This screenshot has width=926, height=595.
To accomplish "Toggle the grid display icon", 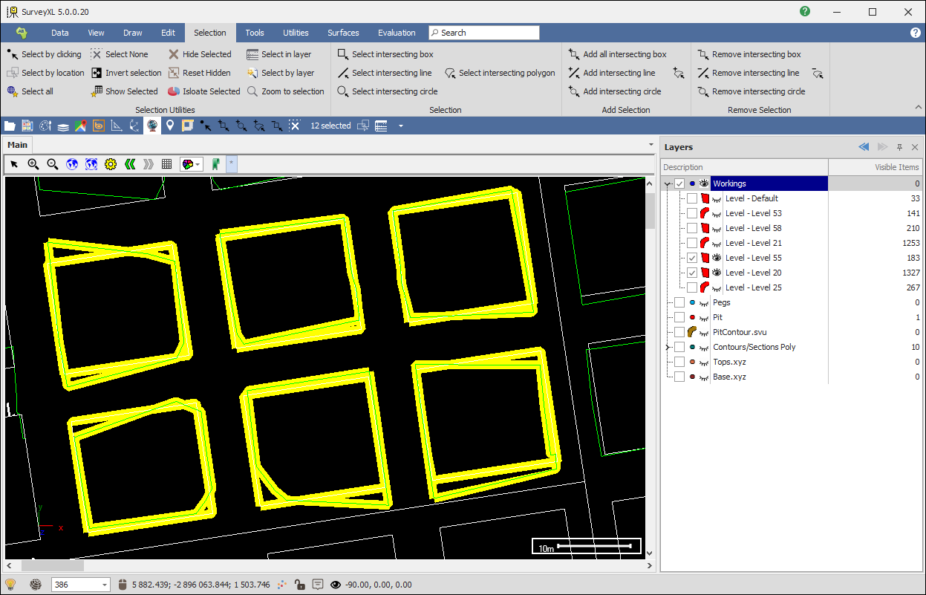I will click(x=167, y=164).
